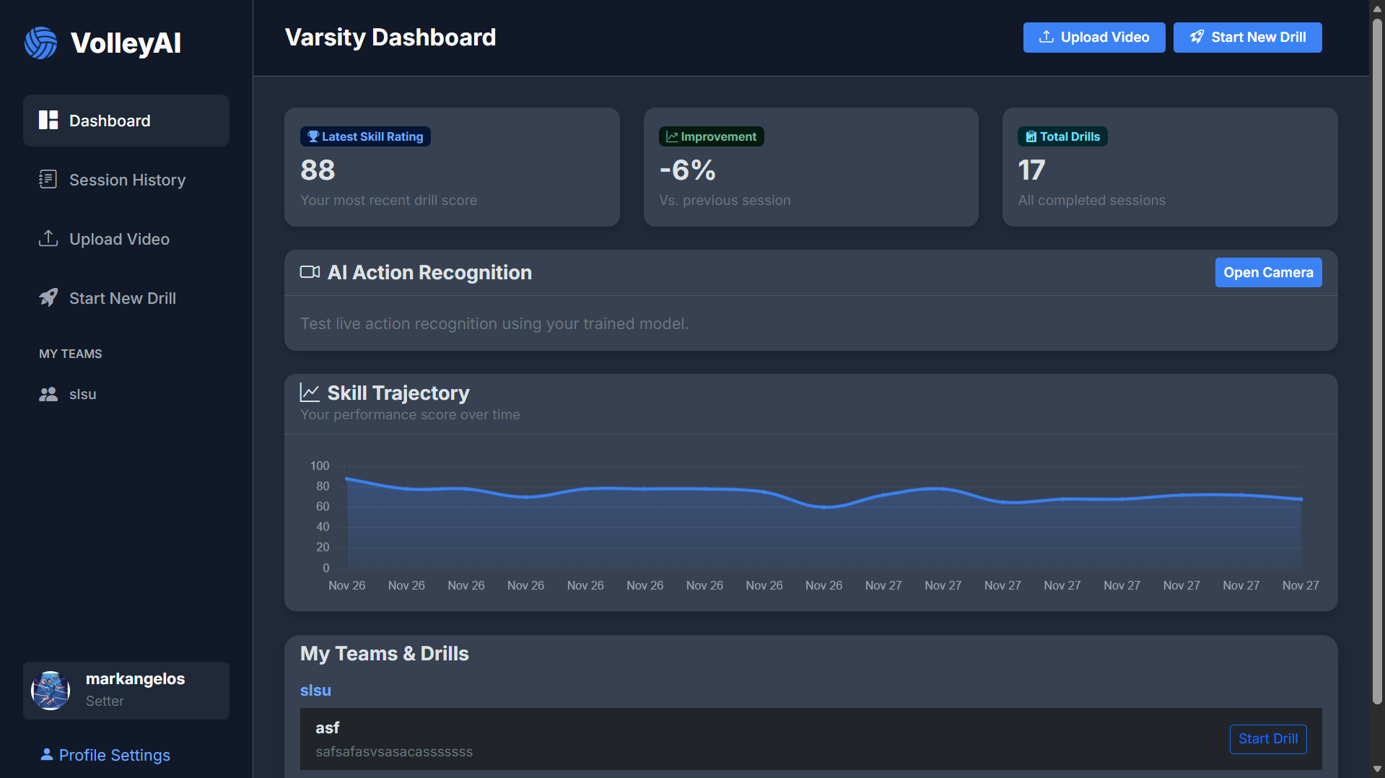Click the calendar icon on Total Drills badge
This screenshot has height=778, width=1385.
[x=1030, y=136]
